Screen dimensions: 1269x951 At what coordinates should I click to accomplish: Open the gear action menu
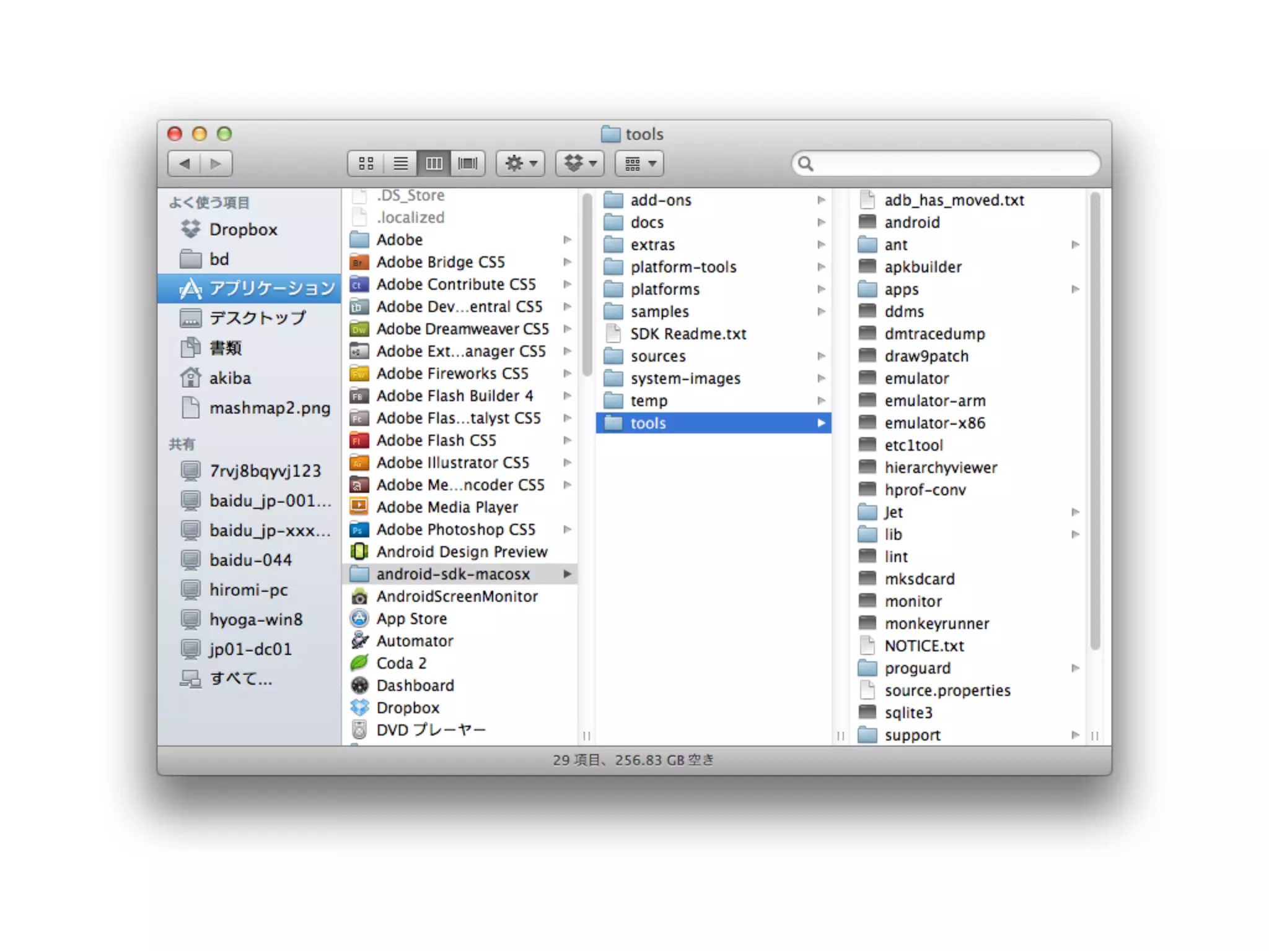coord(520,163)
